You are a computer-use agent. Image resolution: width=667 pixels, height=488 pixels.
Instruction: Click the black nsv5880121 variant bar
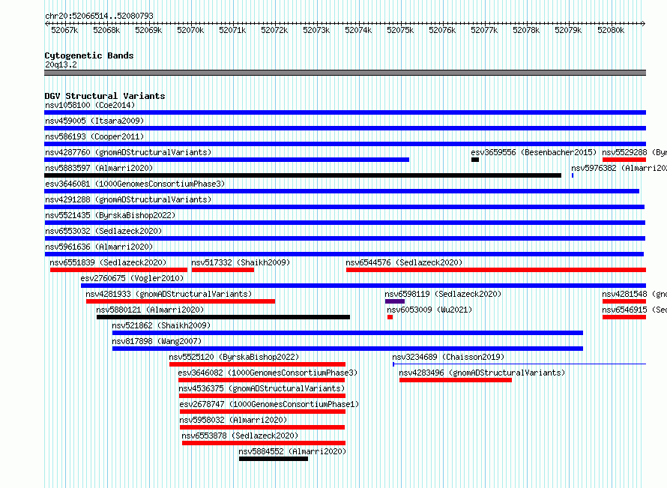(223, 317)
